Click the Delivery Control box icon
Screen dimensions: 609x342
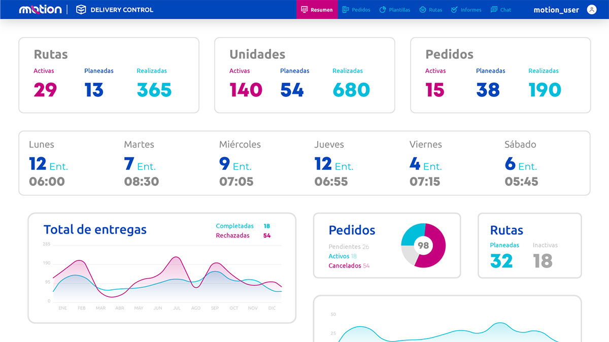[81, 10]
